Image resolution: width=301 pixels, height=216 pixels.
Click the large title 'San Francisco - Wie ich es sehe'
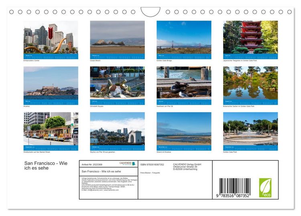coord(46,166)
